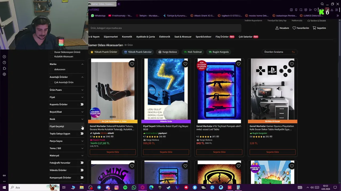Show more bookmarks with double chevron
This screenshot has height=191, width=341.
[x=338, y=16]
